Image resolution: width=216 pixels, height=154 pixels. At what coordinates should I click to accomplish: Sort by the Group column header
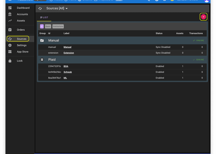point(43,33)
